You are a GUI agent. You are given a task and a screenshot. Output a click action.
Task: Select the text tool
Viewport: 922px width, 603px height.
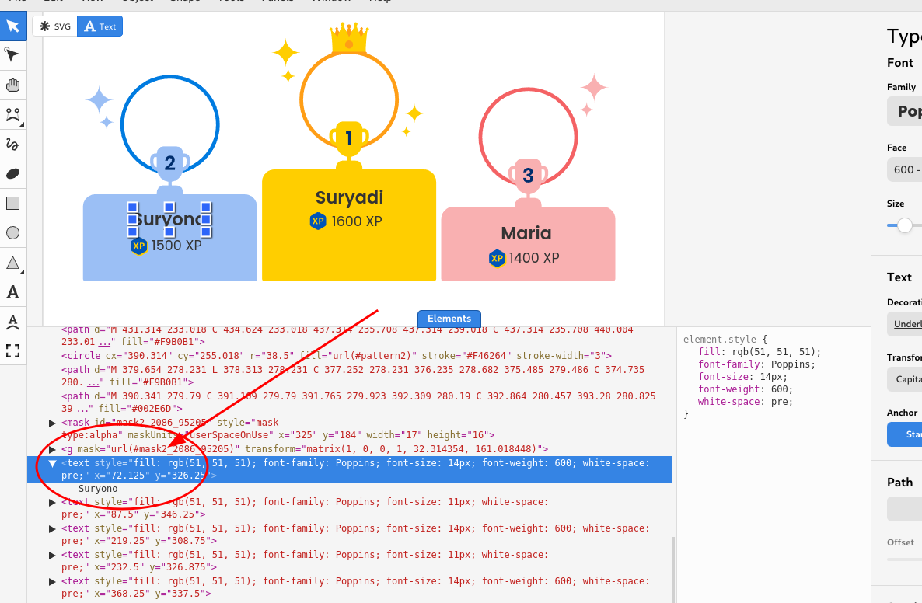pos(13,291)
